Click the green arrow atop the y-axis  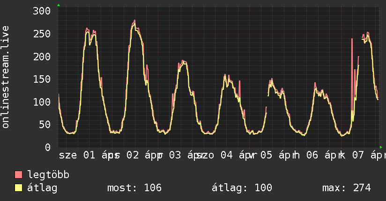coord(59,5)
